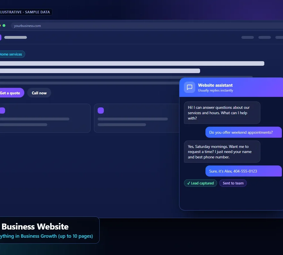
Task: Click the 'Sure, it's Alex, 404-555-0123' message
Action: 243,171
